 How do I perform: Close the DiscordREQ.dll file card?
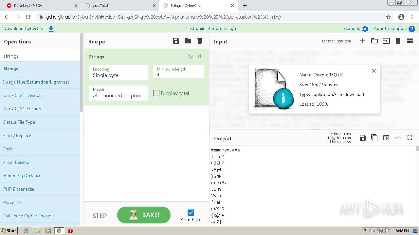[x=374, y=71]
